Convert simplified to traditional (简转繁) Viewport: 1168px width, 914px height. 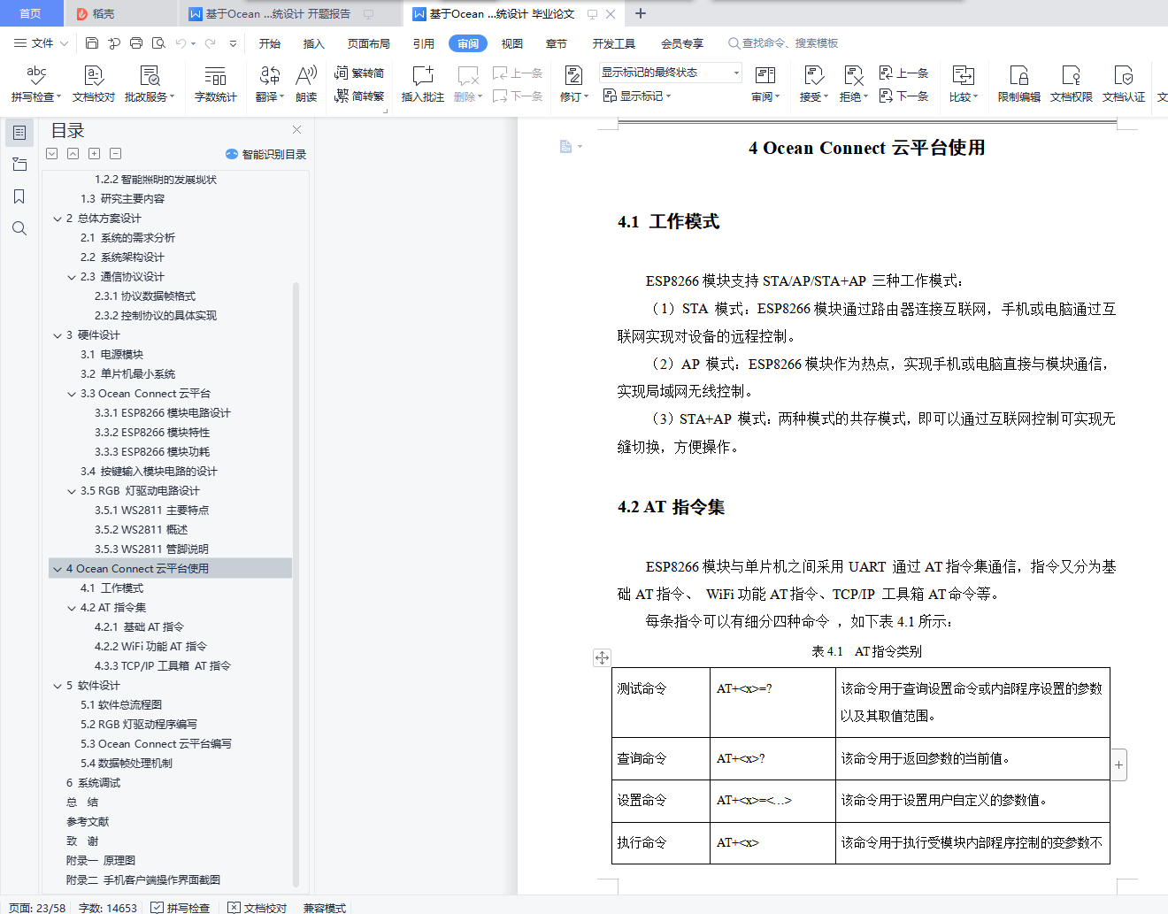(x=359, y=96)
